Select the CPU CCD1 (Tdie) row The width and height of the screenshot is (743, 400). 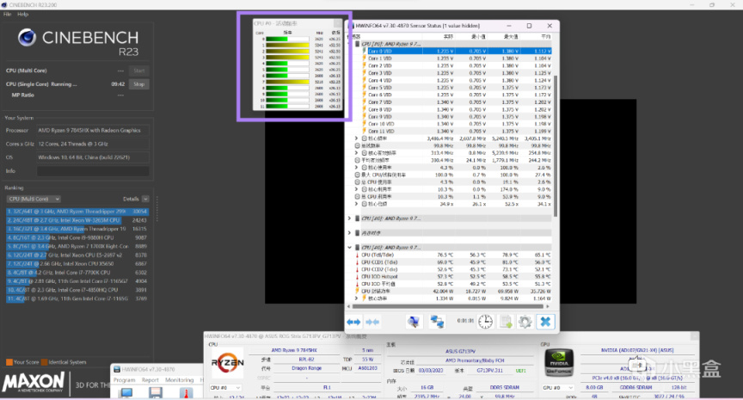pyautogui.click(x=453, y=262)
